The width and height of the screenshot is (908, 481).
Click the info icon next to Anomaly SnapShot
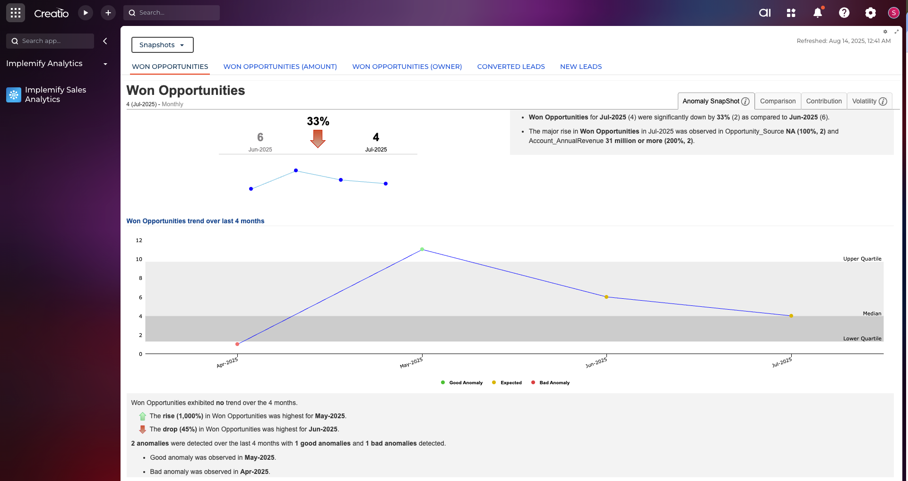[745, 101]
